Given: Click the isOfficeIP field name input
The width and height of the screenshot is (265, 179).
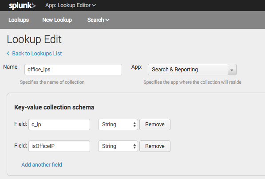Looking at the screenshot, I should 59,146.
